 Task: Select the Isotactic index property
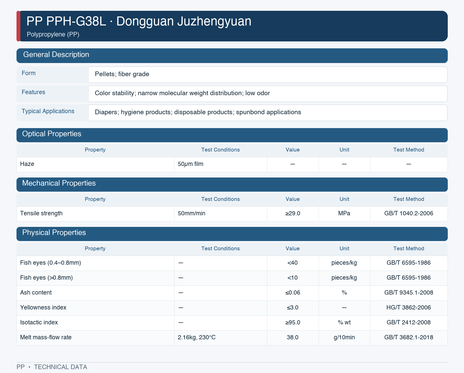click(95, 323)
